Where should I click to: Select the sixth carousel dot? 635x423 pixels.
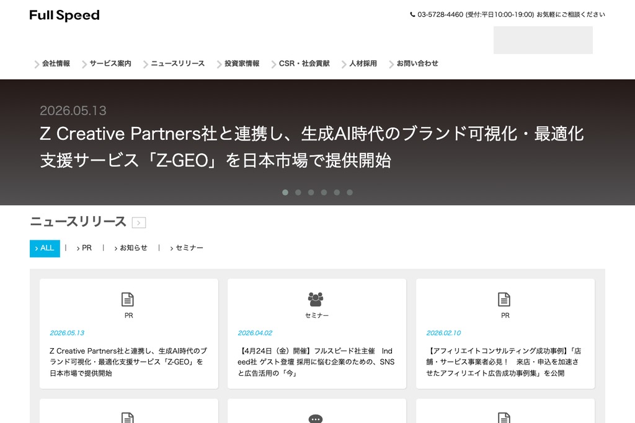(x=350, y=193)
